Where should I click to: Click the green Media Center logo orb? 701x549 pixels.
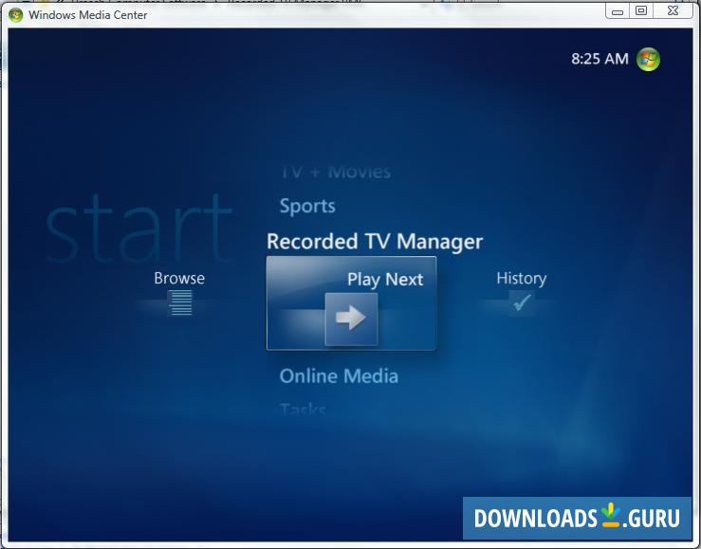pos(648,59)
